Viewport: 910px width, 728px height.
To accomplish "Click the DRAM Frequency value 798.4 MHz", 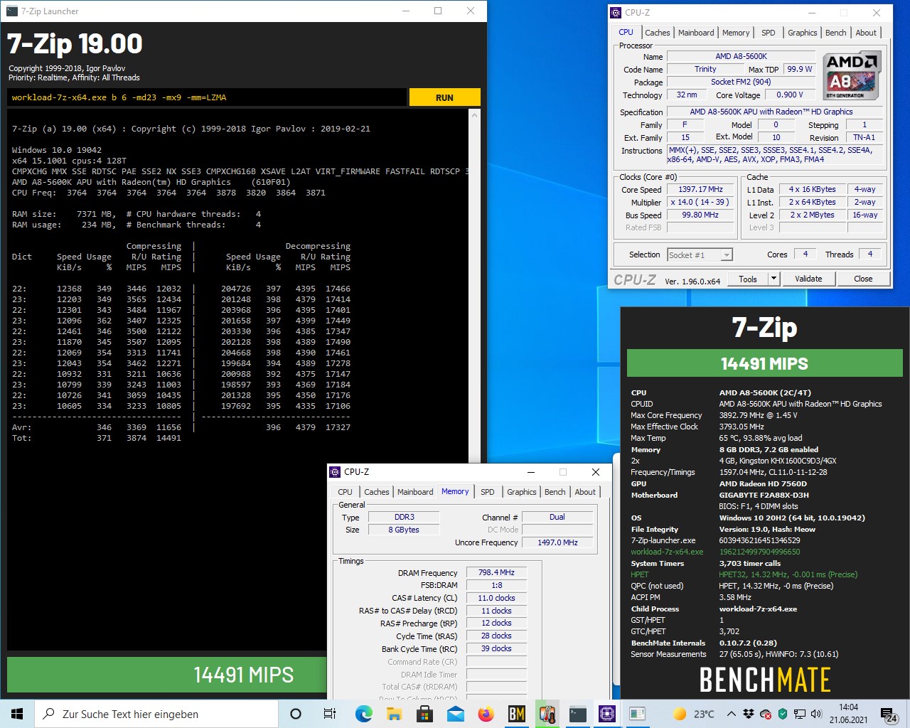I will click(496, 572).
